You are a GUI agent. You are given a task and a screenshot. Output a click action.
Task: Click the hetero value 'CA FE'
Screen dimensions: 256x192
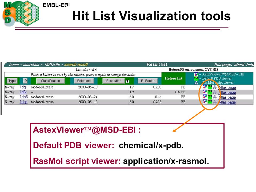coord(180,92)
